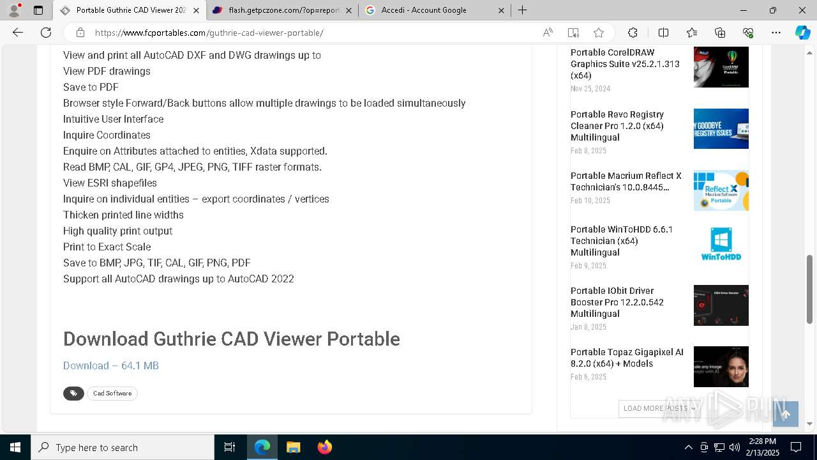Image resolution: width=817 pixels, height=460 pixels.
Task: Click scrollbar up arrow
Action: (810, 52)
